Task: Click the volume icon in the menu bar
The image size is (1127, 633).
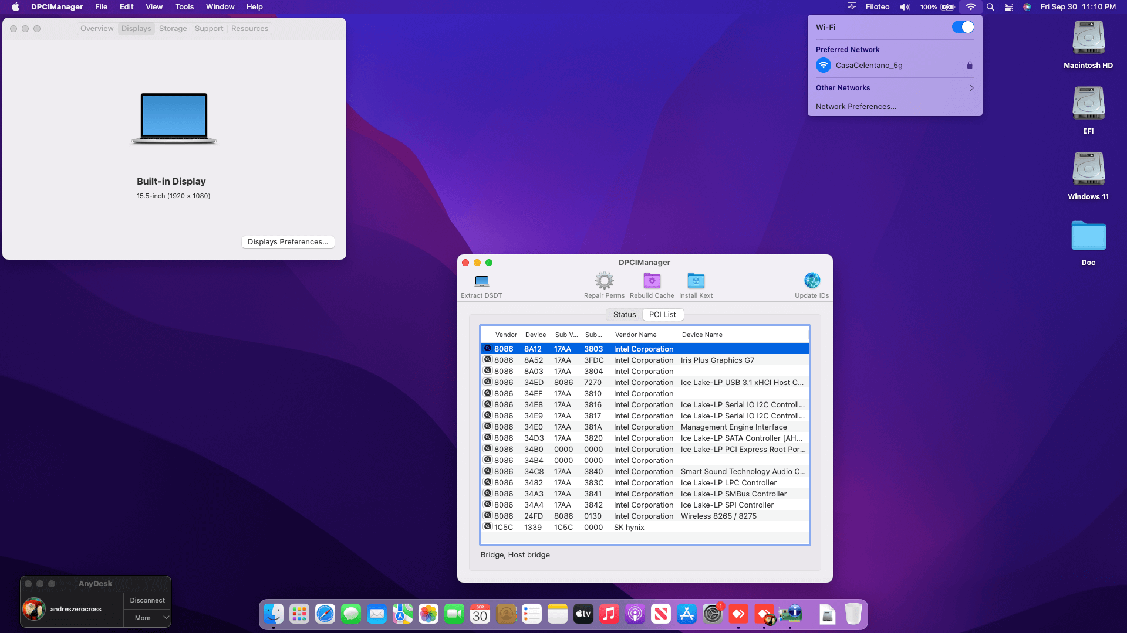Action: tap(905, 7)
